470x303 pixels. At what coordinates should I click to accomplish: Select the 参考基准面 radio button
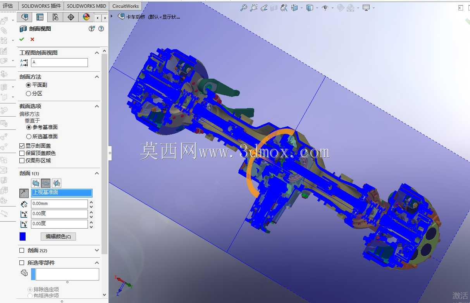29,127
